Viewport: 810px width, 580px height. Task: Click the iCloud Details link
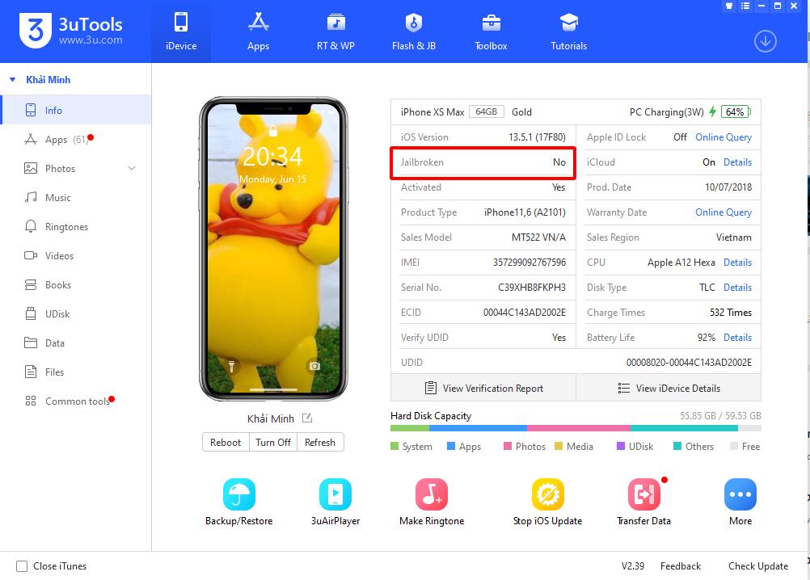(x=737, y=162)
